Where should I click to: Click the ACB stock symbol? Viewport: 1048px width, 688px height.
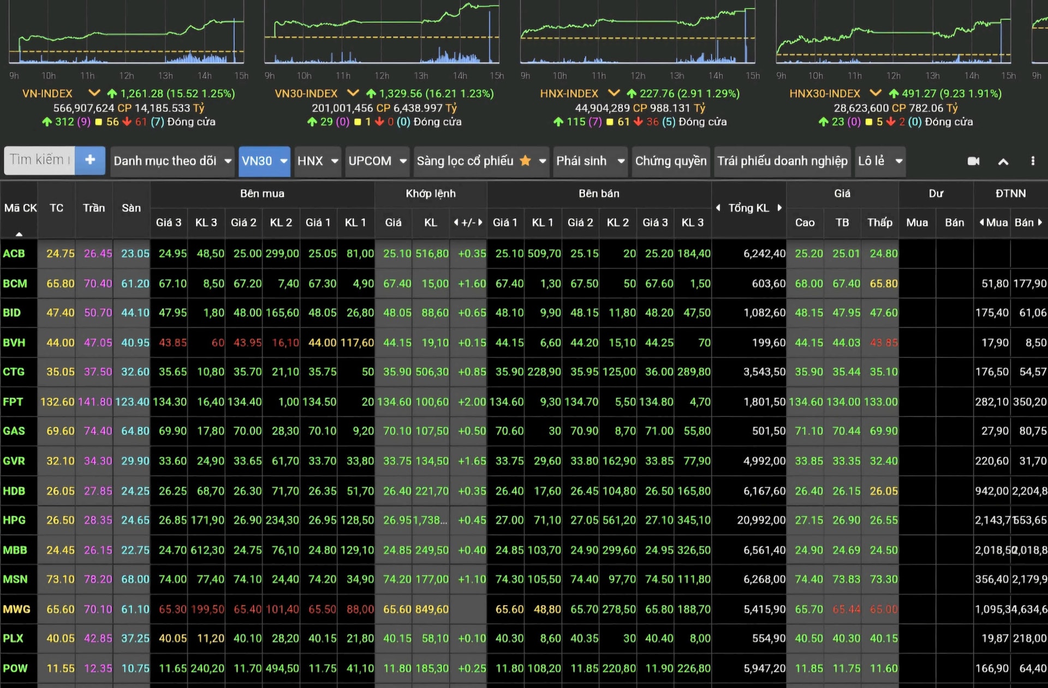point(14,253)
